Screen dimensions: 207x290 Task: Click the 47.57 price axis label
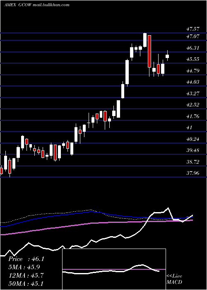pyautogui.click(x=193, y=29)
